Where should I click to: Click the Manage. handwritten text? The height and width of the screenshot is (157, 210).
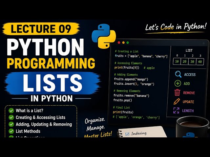95,128
